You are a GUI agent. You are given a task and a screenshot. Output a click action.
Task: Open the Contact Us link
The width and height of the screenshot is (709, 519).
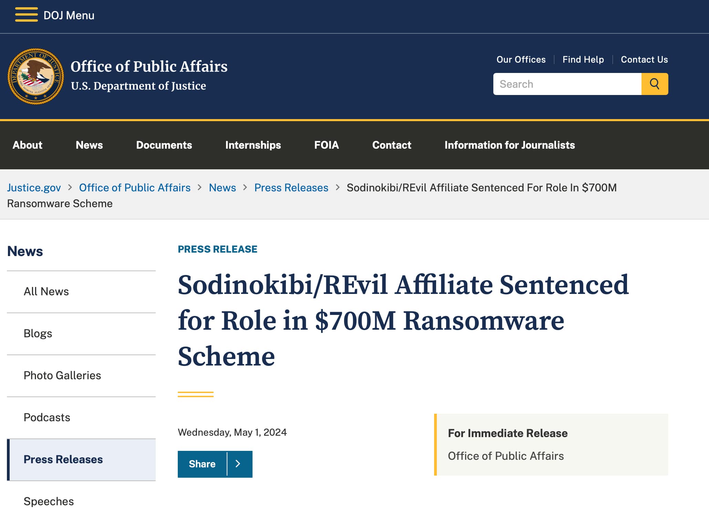[x=644, y=60]
